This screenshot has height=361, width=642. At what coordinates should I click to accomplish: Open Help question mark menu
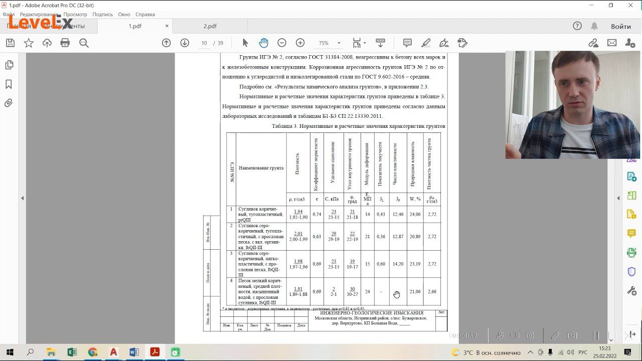[577, 26]
